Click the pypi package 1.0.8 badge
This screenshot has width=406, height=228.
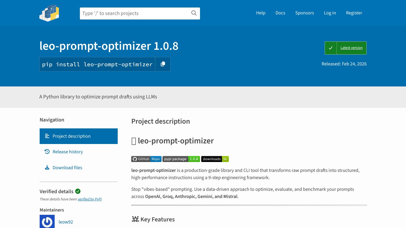pyautogui.click(x=181, y=159)
